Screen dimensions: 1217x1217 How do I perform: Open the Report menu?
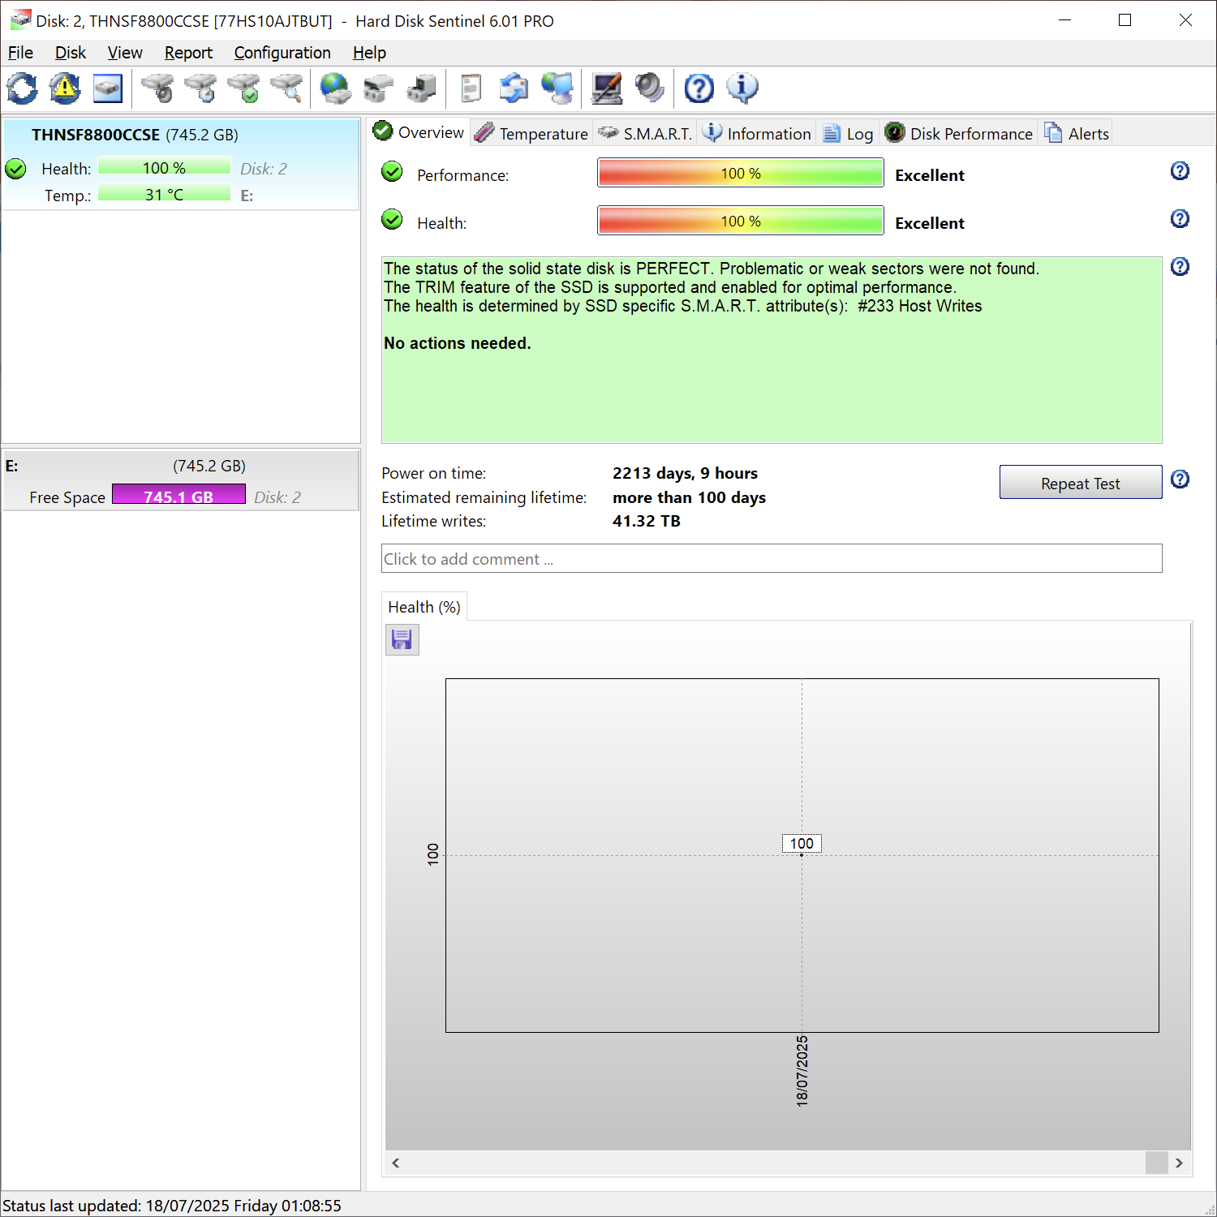(x=188, y=53)
